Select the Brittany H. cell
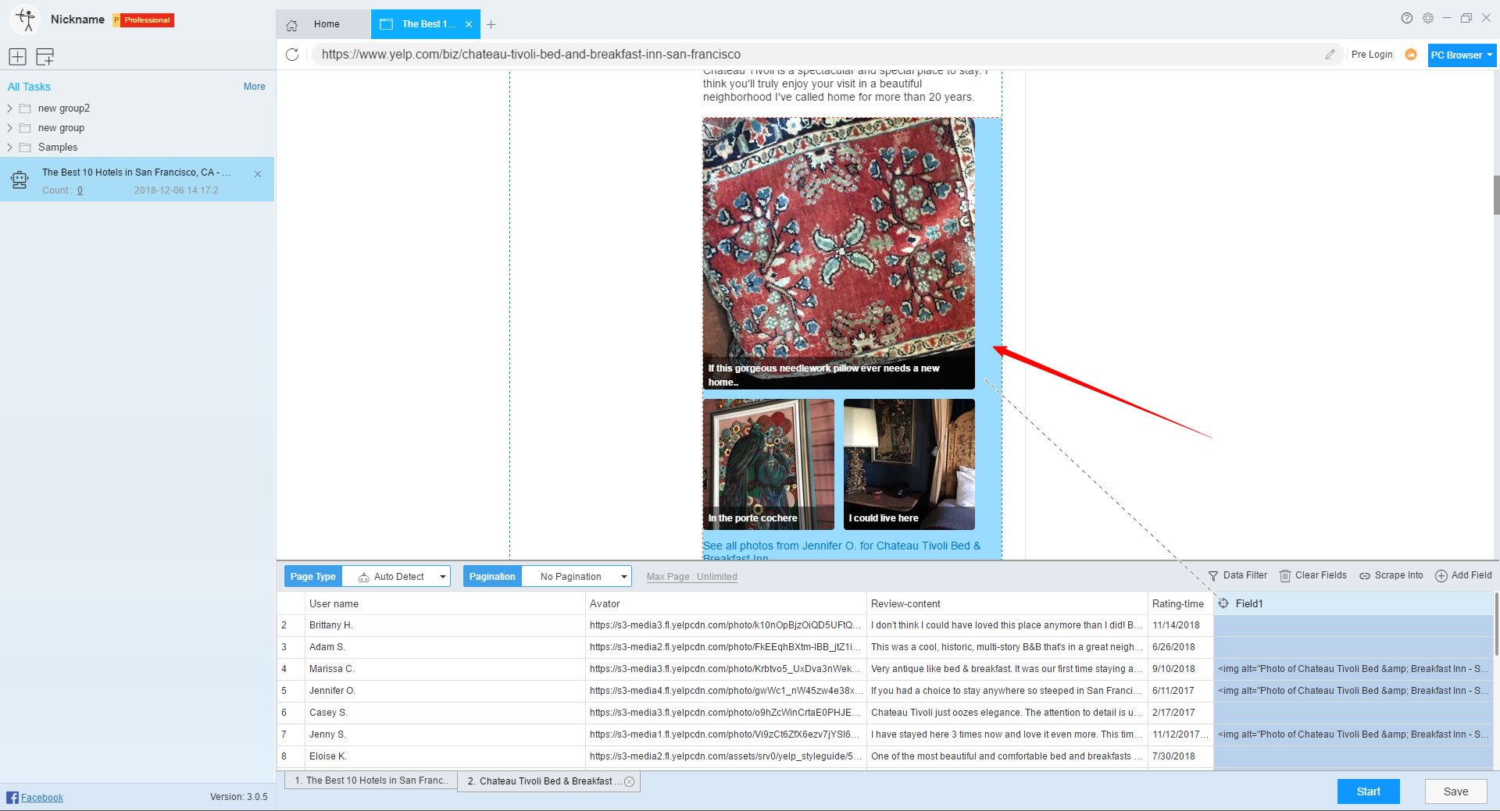This screenshot has width=1500, height=811. click(445, 625)
